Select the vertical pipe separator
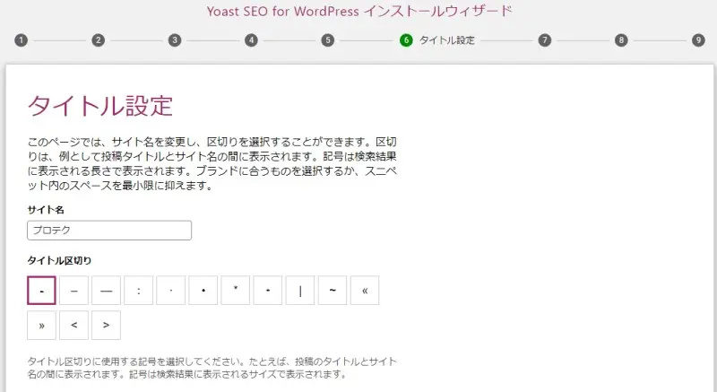 tap(300, 291)
